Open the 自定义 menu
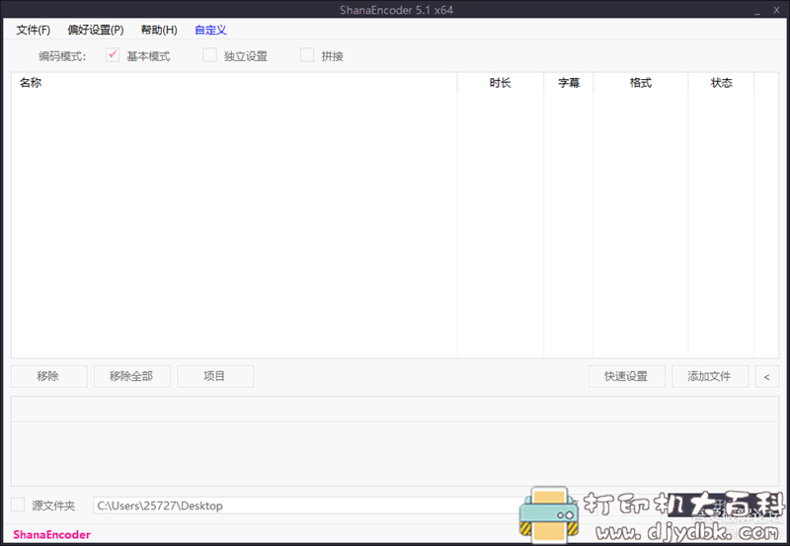 pos(210,30)
